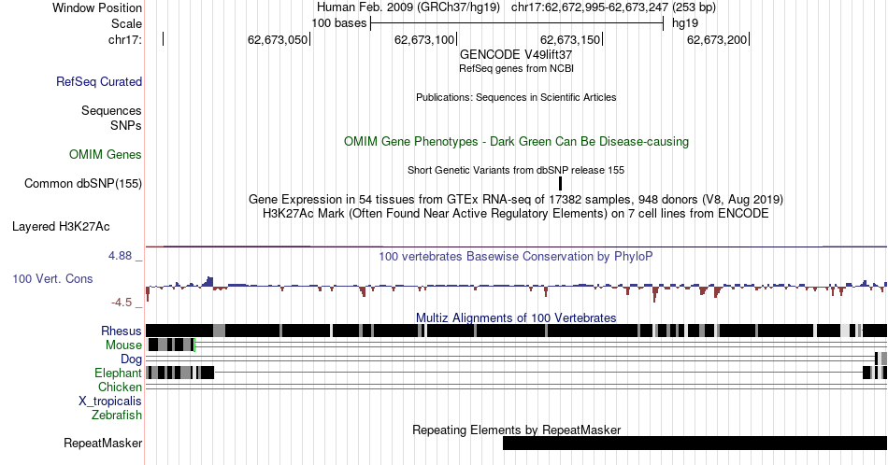Select the Chicken alignment label
The height and width of the screenshot is (465, 888).
tap(120, 387)
